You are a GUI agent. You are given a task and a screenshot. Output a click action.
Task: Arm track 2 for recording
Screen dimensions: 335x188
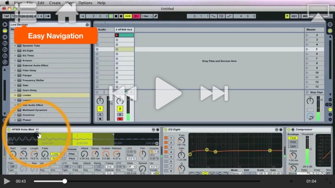pyautogui.click(x=120, y=119)
